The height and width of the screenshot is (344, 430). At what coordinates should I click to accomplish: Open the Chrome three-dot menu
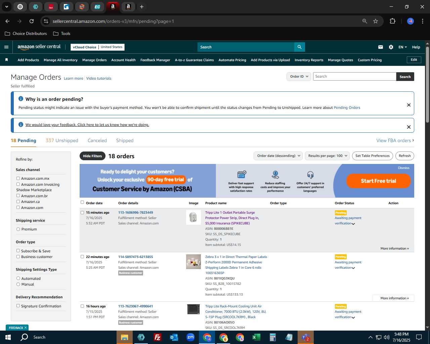(x=422, y=21)
